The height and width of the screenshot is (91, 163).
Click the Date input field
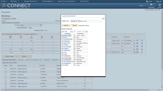[x=24, y=28]
